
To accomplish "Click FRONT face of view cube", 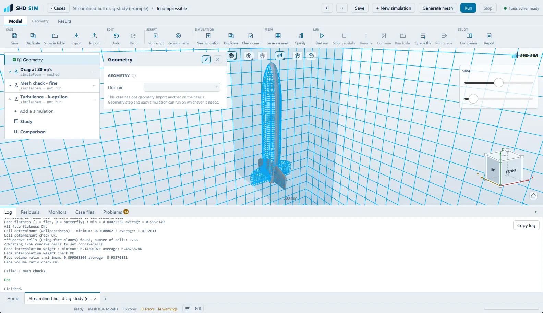I will click(511, 171).
